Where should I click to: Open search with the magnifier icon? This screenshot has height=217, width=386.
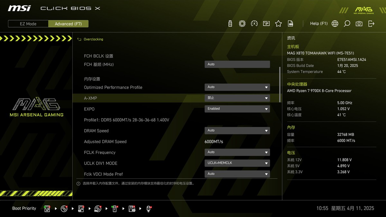[x=347, y=23]
